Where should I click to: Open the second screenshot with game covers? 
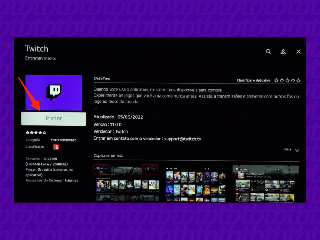tap(196, 184)
